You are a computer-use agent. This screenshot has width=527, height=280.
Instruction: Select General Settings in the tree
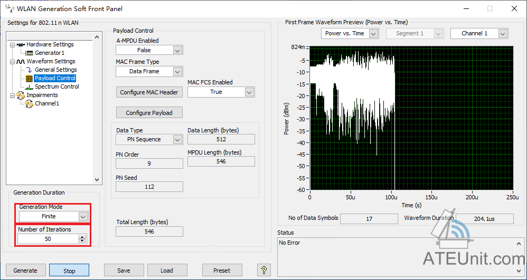tap(56, 70)
